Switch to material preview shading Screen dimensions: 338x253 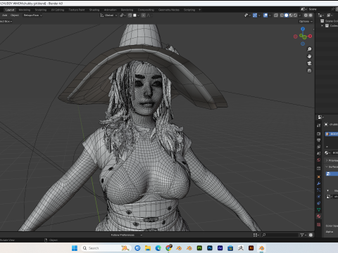[291, 15]
